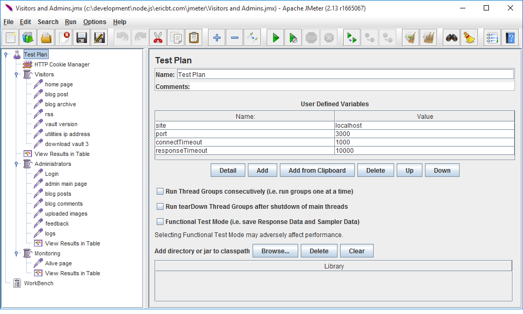Open the Search menu

tap(48, 22)
